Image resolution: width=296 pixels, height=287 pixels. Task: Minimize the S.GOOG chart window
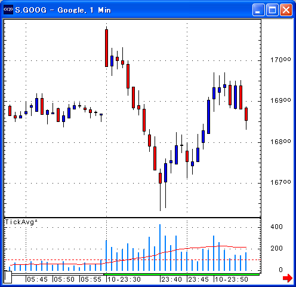click(258, 10)
